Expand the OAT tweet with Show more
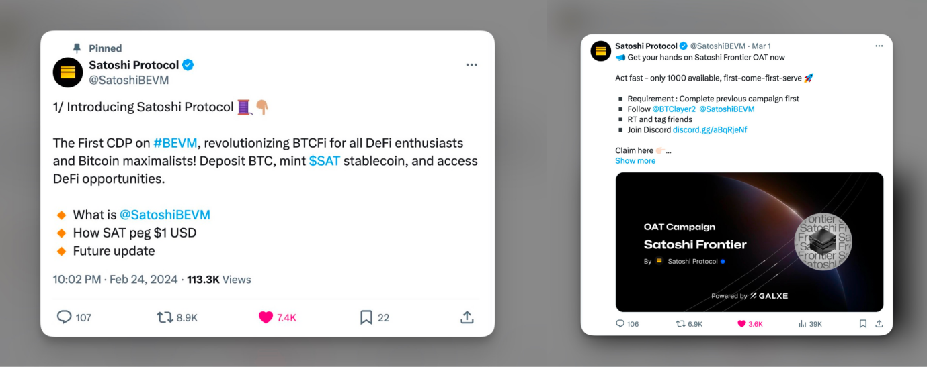 (x=635, y=161)
